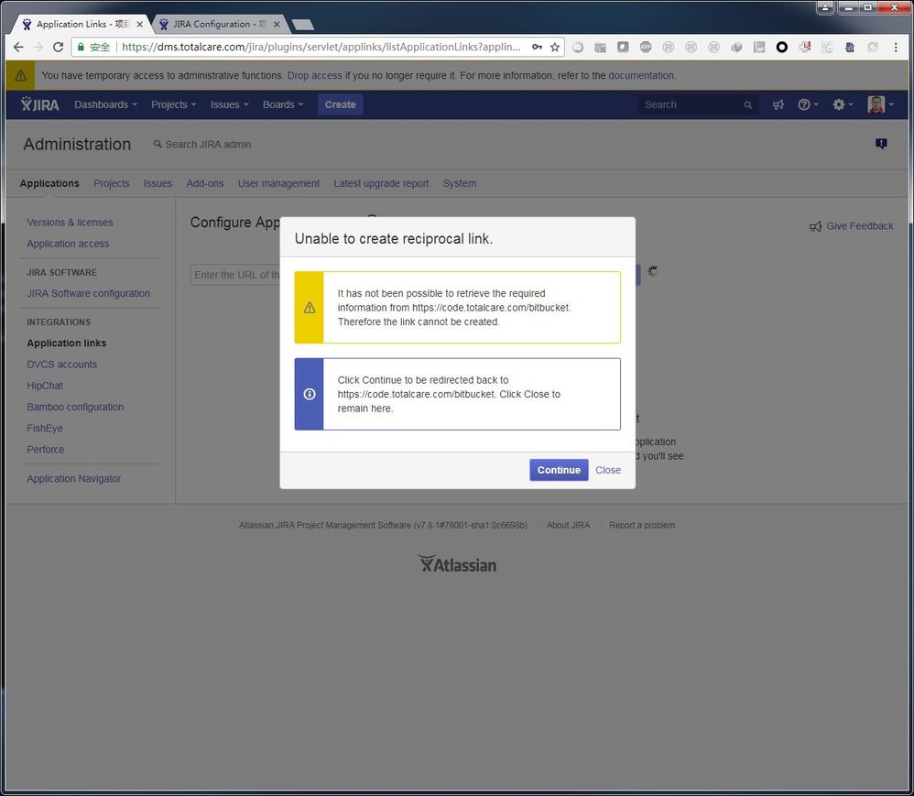914x796 pixels.
Task: Click the admin feedback speech bubble icon
Action: [x=881, y=144]
